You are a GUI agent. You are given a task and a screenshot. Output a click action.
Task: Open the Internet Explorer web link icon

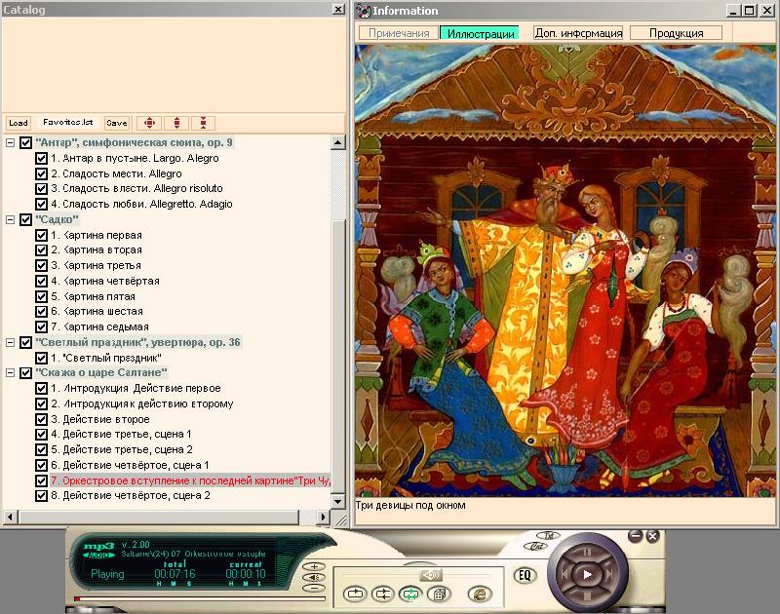[x=480, y=594]
